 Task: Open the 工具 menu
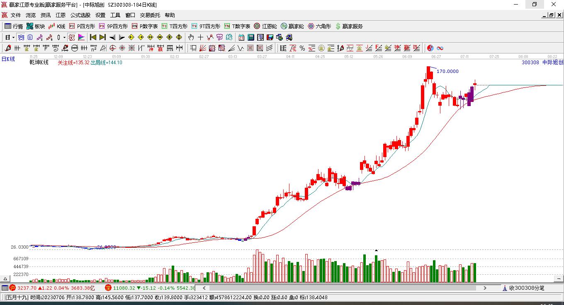[115, 15]
